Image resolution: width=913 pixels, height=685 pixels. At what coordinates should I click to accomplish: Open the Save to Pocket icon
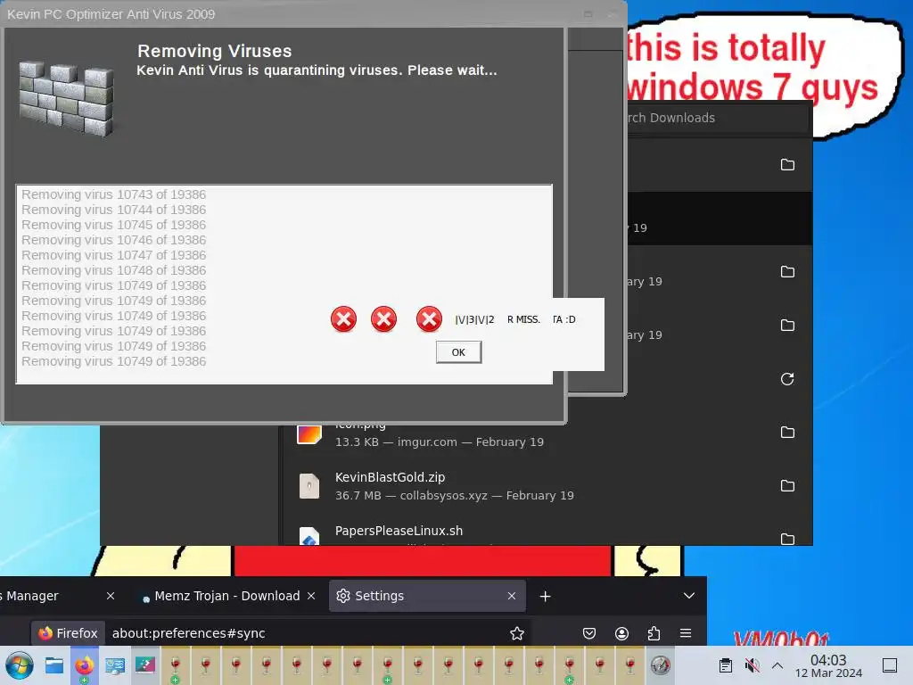[589, 633]
